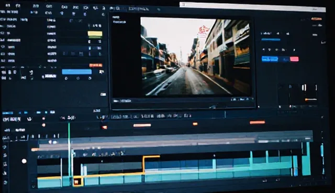Click the last circular icon under the blue bar
The height and width of the screenshot is (193, 335).
coord(90,78)
